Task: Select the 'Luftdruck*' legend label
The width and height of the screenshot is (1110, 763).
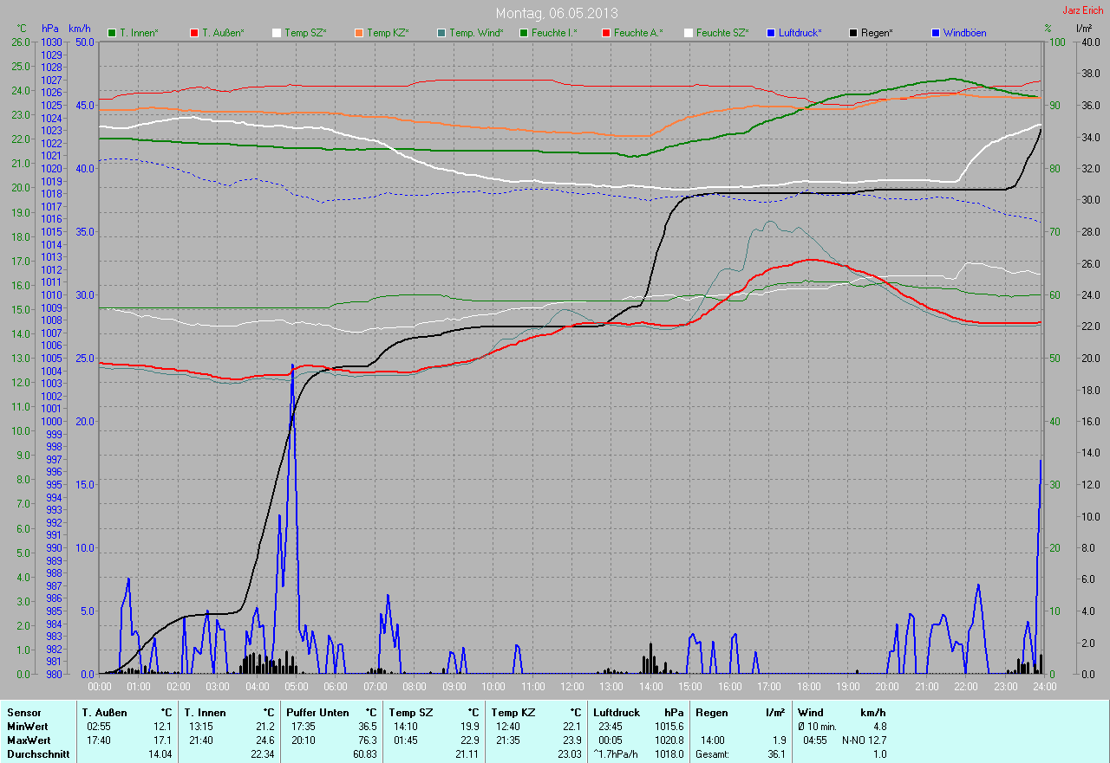Action: pos(800,33)
